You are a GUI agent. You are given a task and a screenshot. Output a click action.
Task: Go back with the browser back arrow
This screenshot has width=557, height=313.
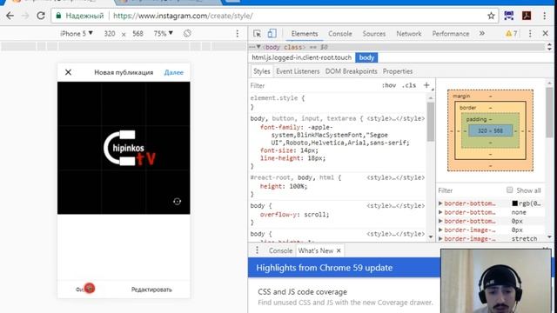pos(10,16)
